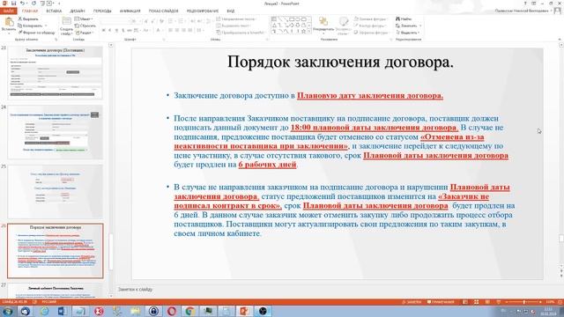Switch to the Дизайн (Design) tab
Screen dimensions: 564x317
(x=78, y=11)
